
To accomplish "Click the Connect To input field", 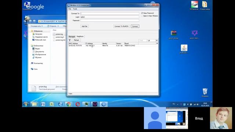I will (x=110, y=14).
